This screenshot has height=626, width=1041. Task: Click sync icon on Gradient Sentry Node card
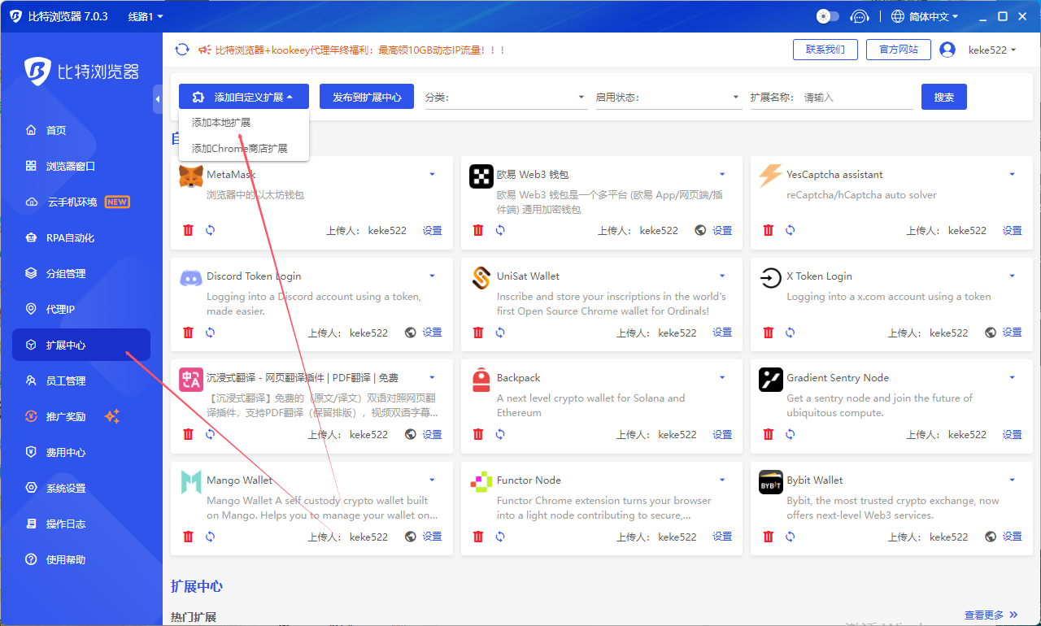click(x=790, y=434)
